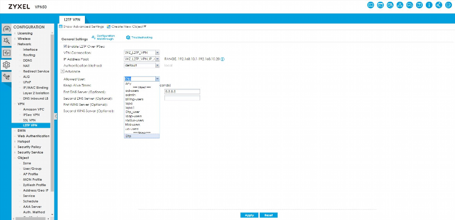Open the Maintenance tools sidebar icon
Viewport: 455px width, 220px height.
click(x=7, y=77)
